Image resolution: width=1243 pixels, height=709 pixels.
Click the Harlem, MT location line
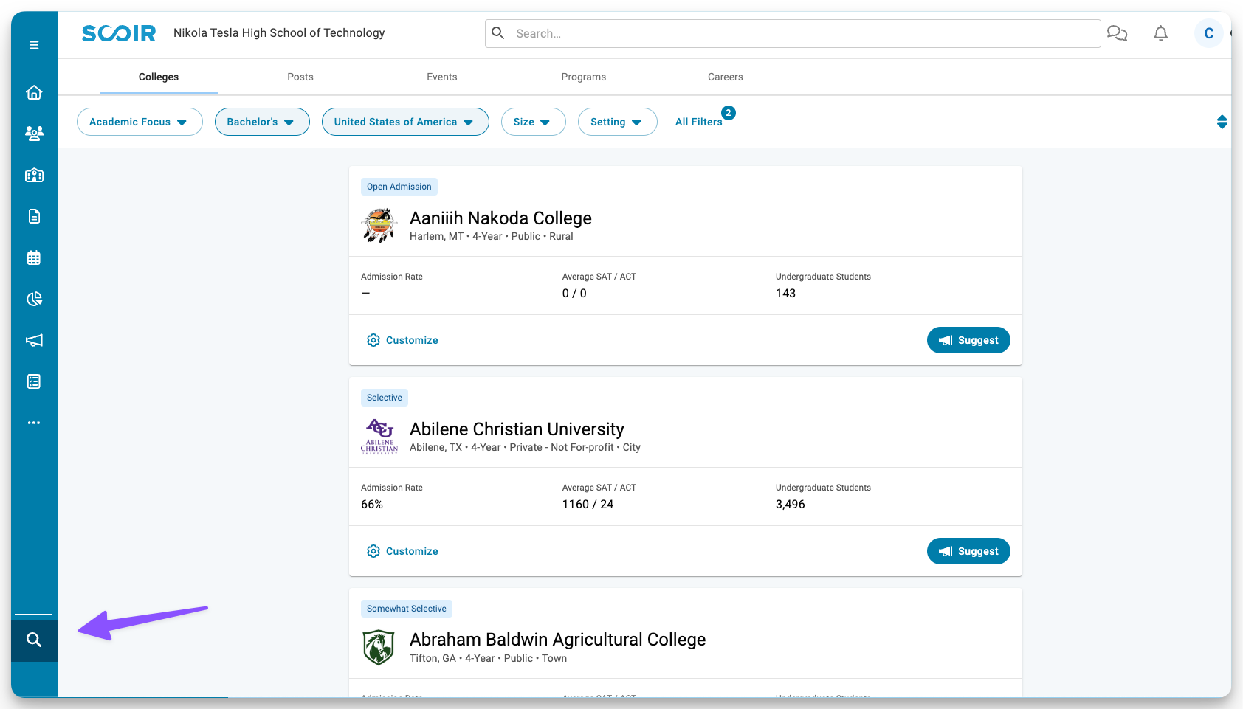point(492,237)
